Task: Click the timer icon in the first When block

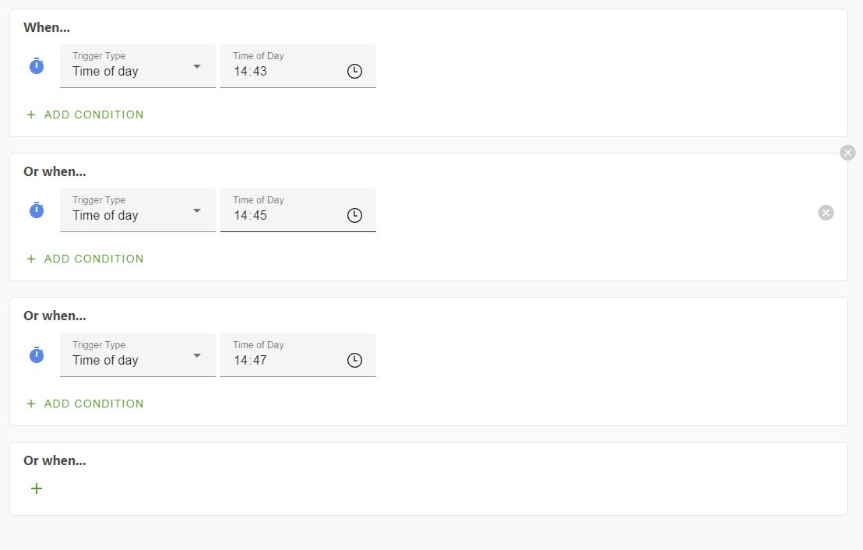Action: [x=36, y=66]
